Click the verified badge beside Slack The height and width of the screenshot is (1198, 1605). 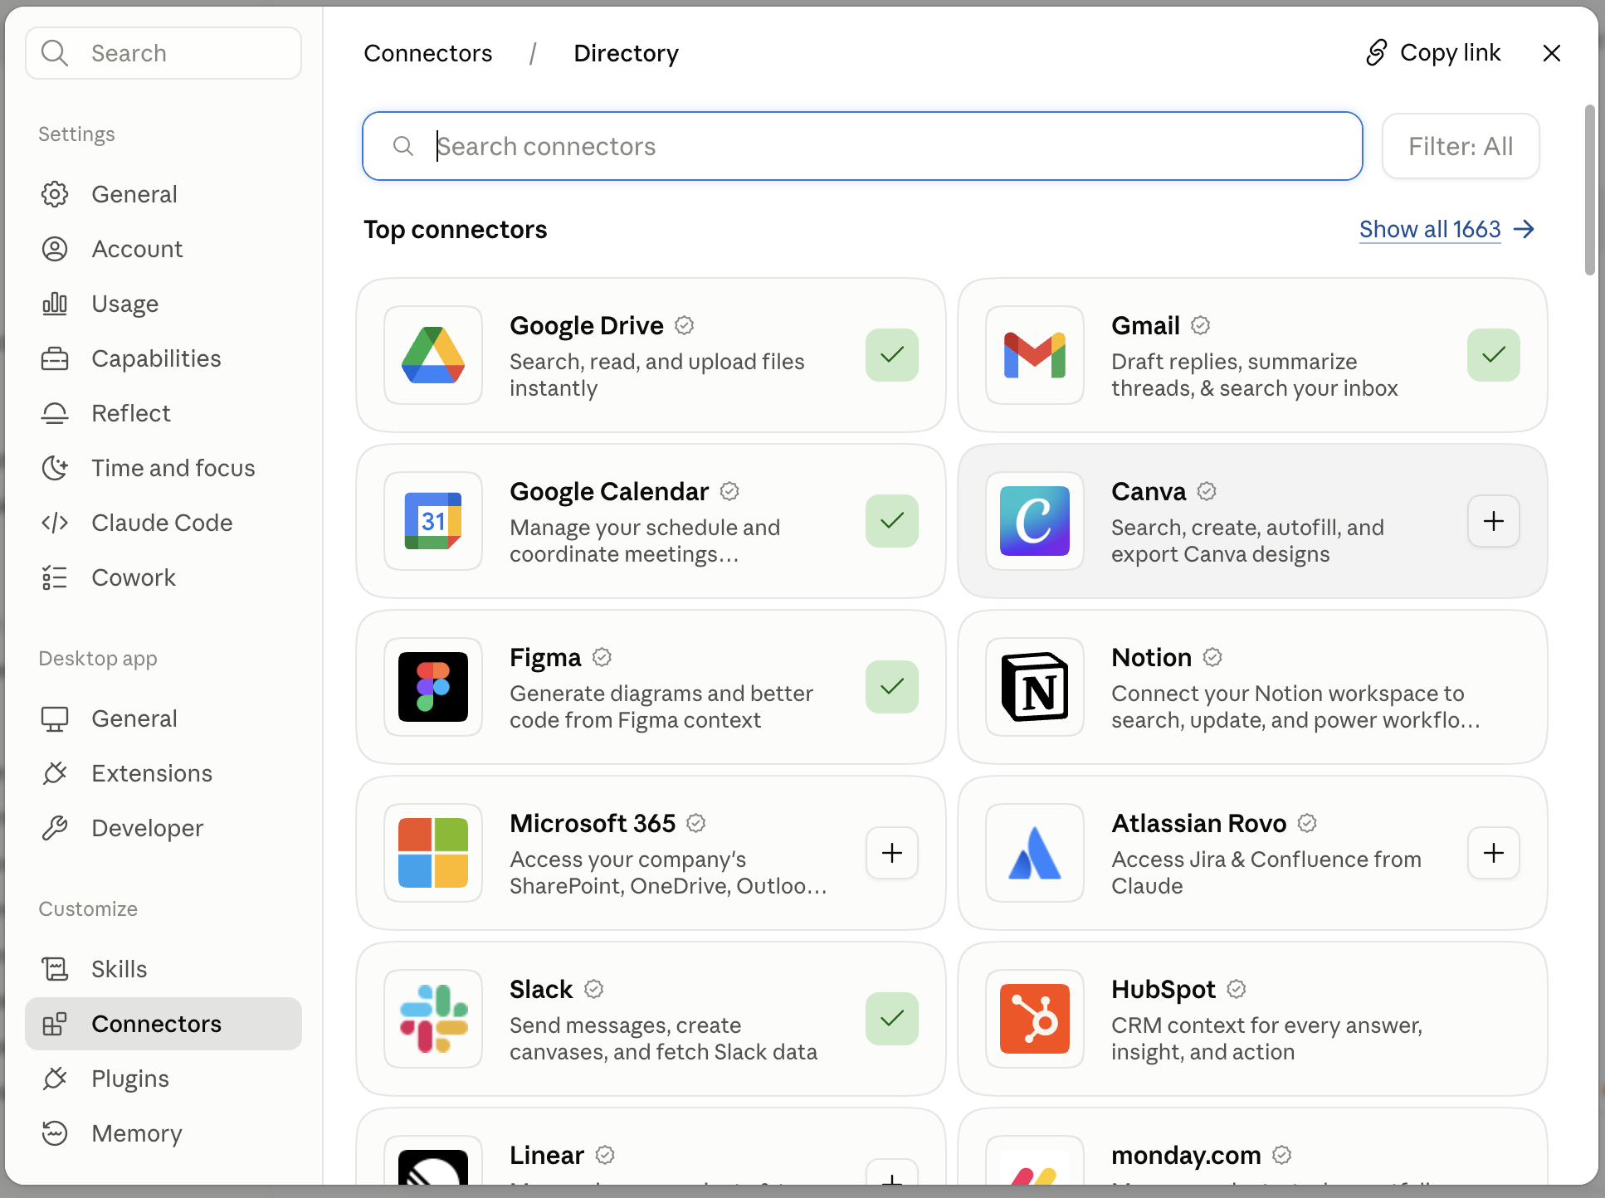[594, 989]
